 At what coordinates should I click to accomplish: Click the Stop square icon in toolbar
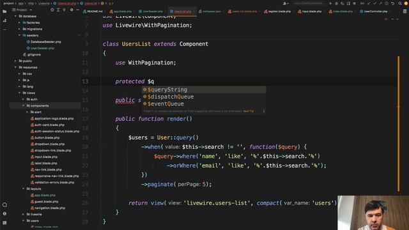pyautogui.click(x=354, y=3)
